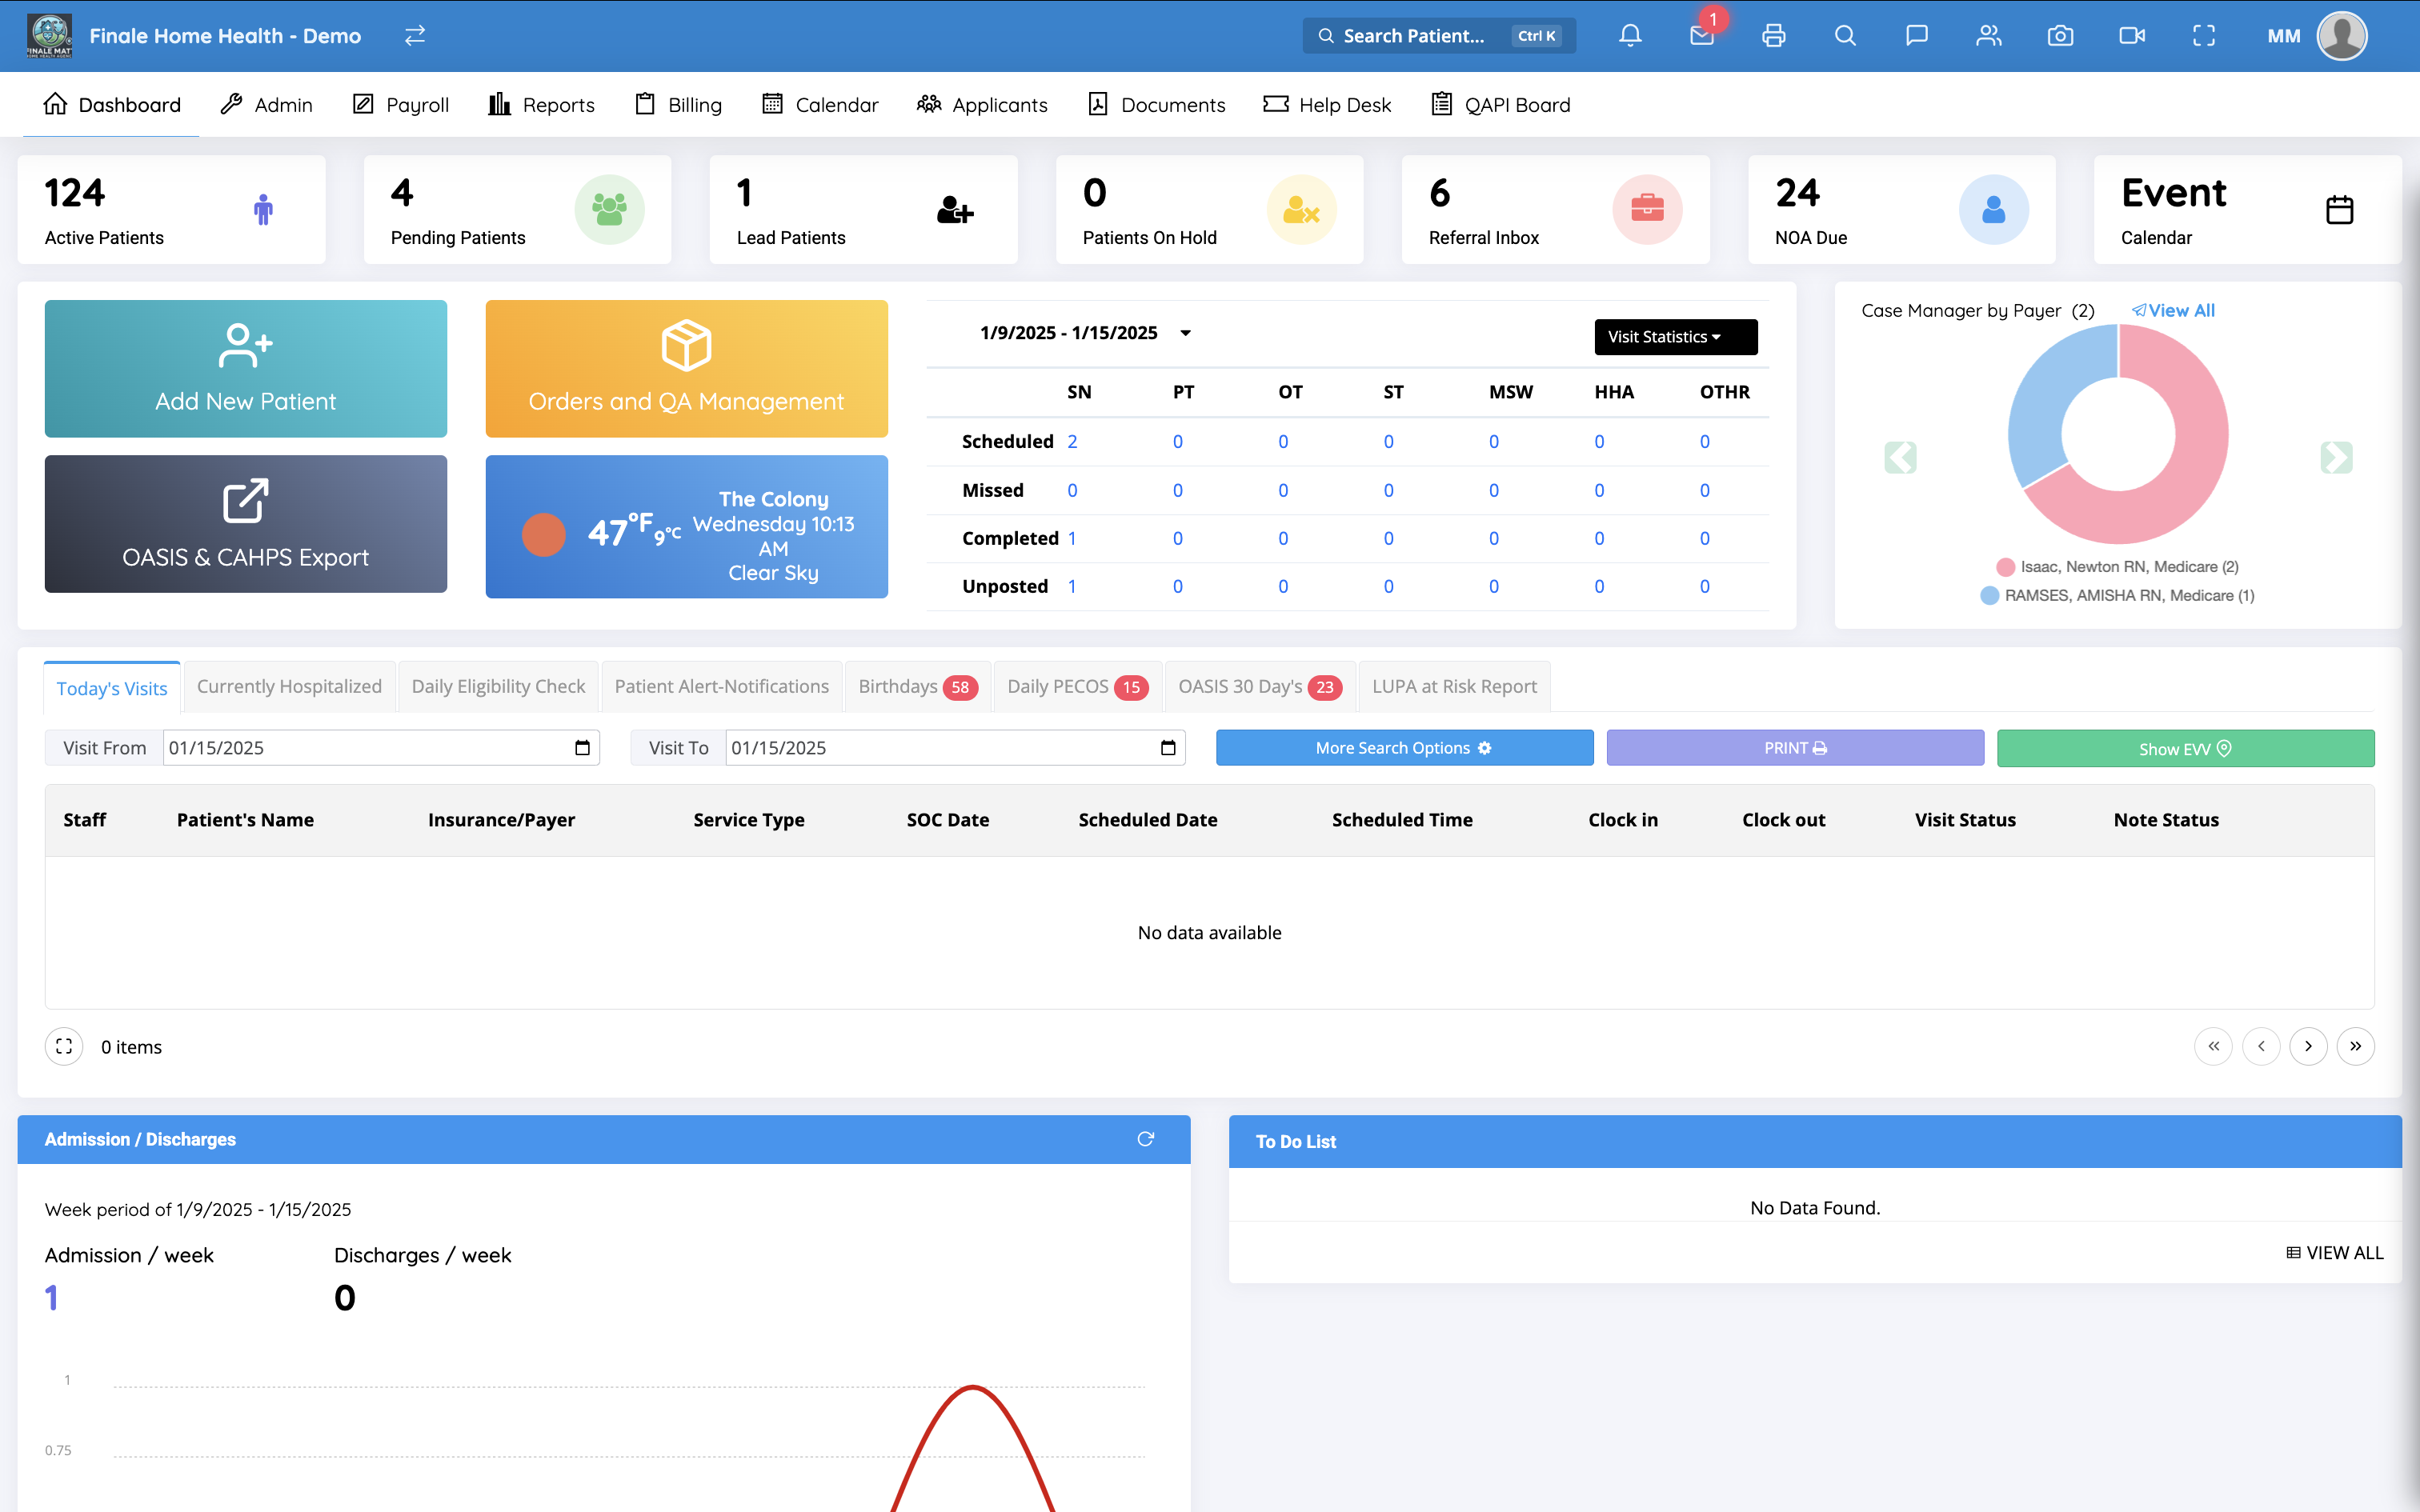Open the mail inbox icon with badge
The width and height of the screenshot is (2420, 1512).
(x=1701, y=36)
